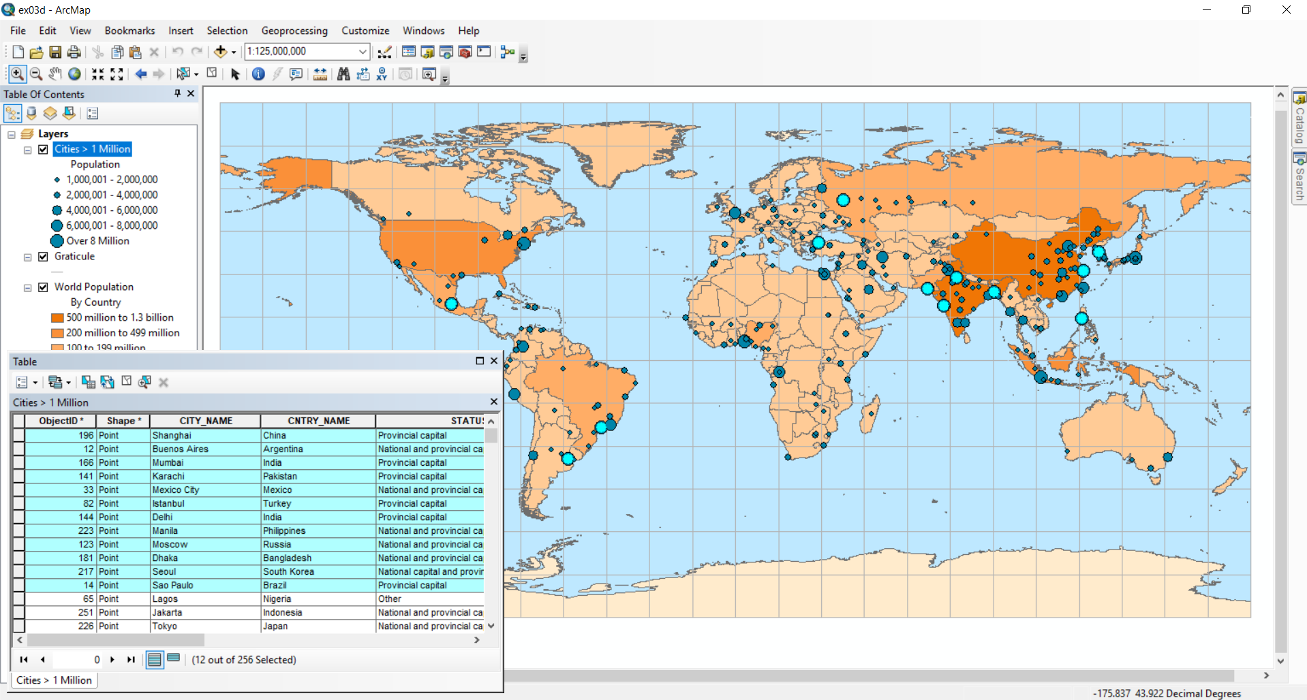Toggle Cities > 1 Million layer checkbox
1307x700 pixels.
(43, 149)
